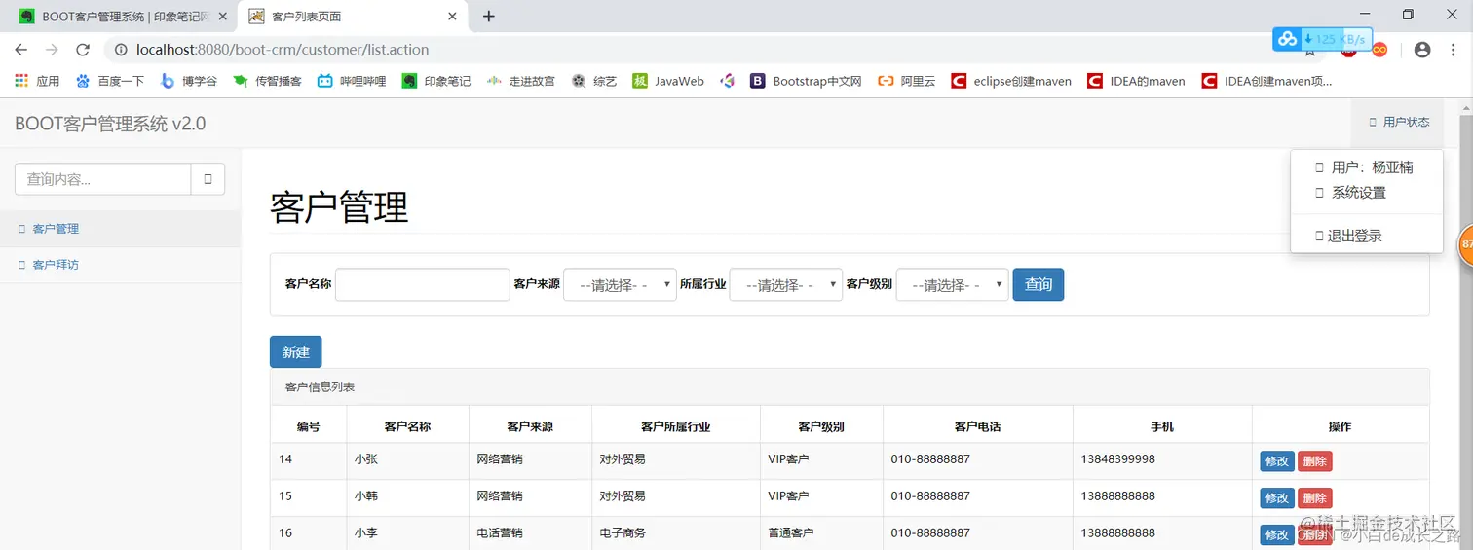
Task: Open the IDEA的maven bookmark
Action: tap(1137, 81)
